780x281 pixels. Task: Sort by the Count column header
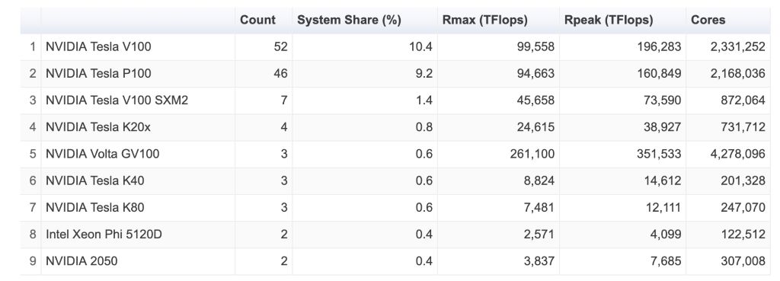257,20
